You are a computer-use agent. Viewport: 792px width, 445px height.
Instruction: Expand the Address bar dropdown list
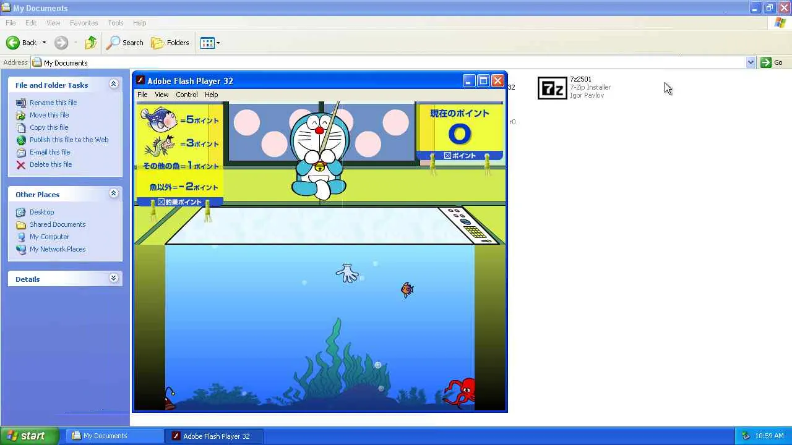pos(751,62)
